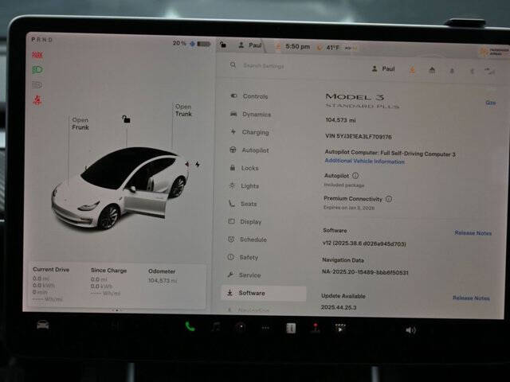The width and height of the screenshot is (510, 382).
Task: Open Release Notes beside Software version
Action: pos(473,233)
